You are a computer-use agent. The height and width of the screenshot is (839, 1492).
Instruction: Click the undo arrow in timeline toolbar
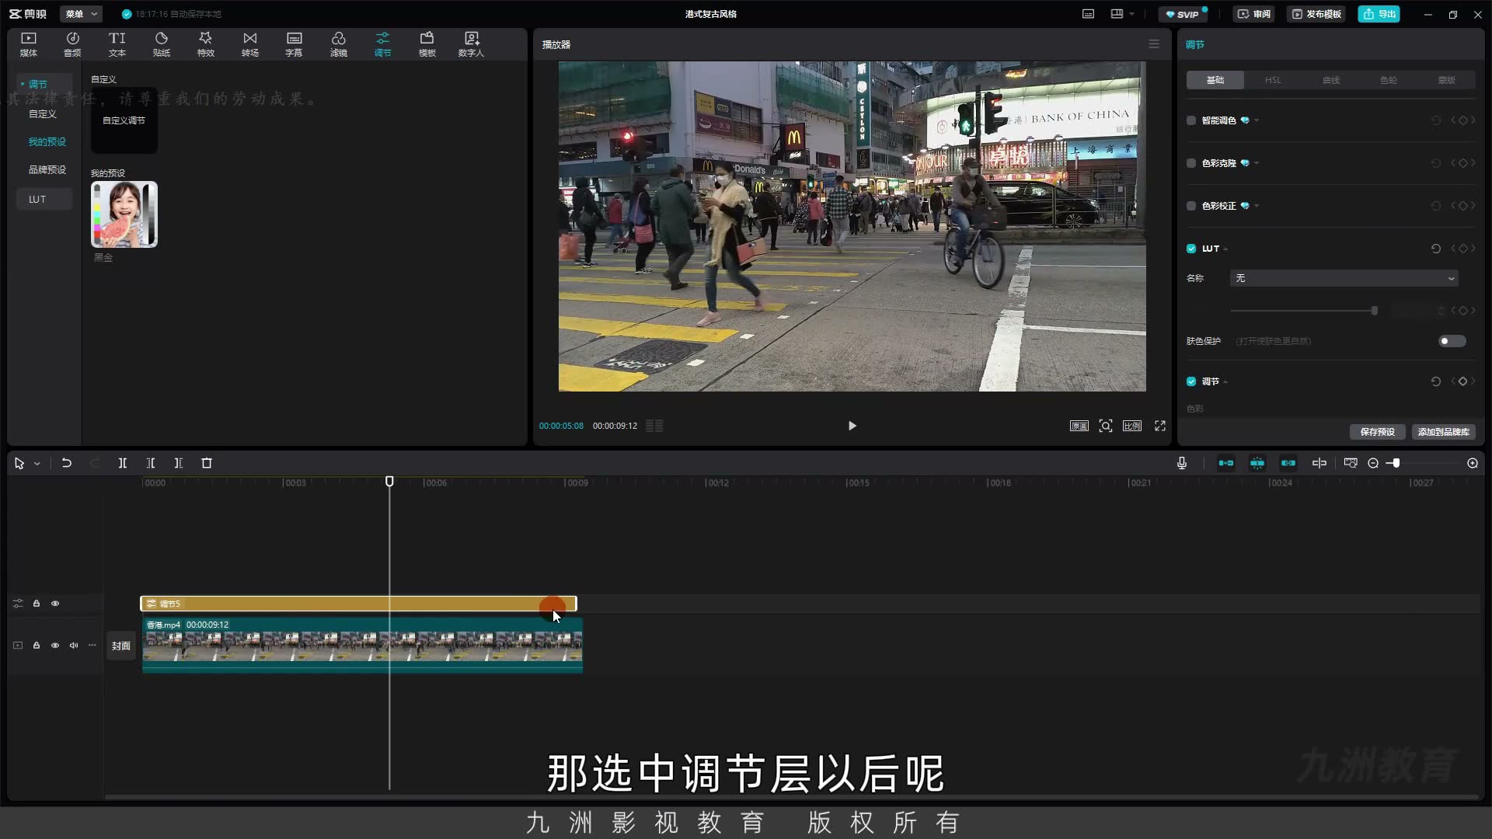[x=67, y=463]
